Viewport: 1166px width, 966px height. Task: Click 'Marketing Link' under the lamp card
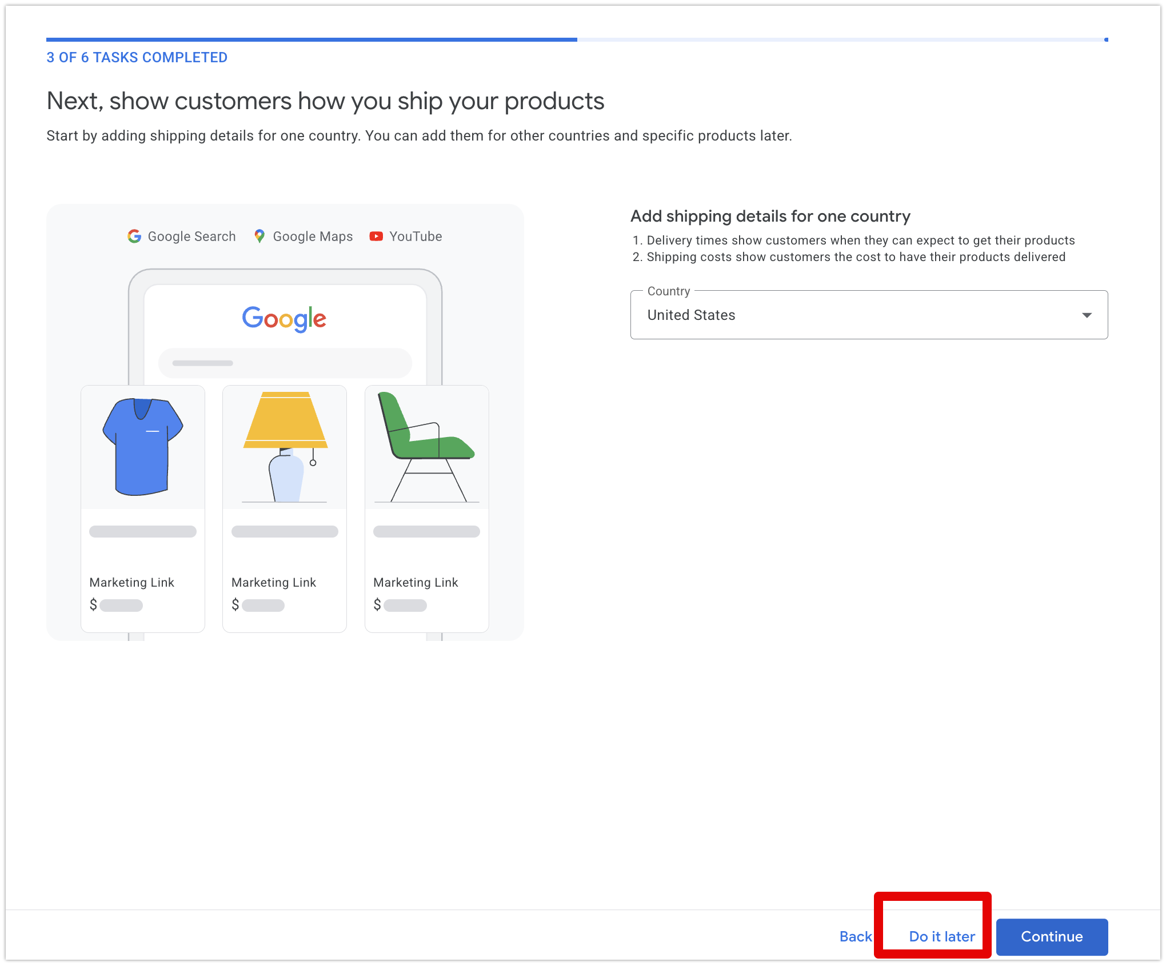pyautogui.click(x=274, y=582)
